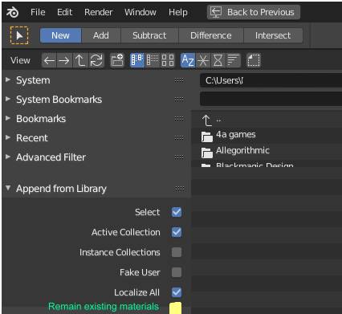The height and width of the screenshot is (314, 342).
Task: Grab the Recent panel drag handle
Action: point(179,138)
